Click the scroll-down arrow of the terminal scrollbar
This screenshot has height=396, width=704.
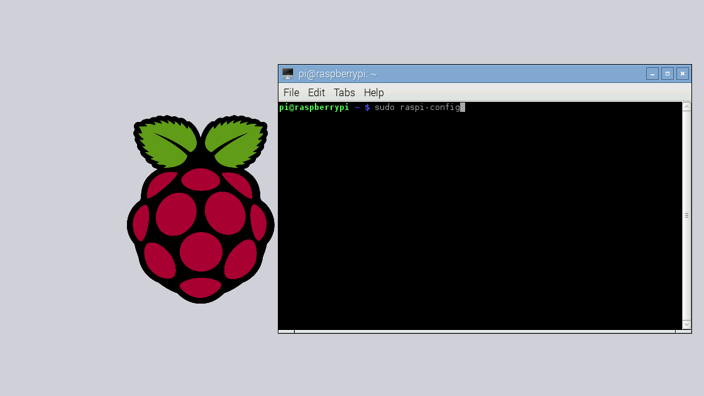686,324
